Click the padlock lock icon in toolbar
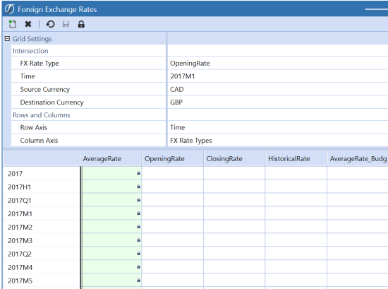The image size is (388, 289). point(81,24)
